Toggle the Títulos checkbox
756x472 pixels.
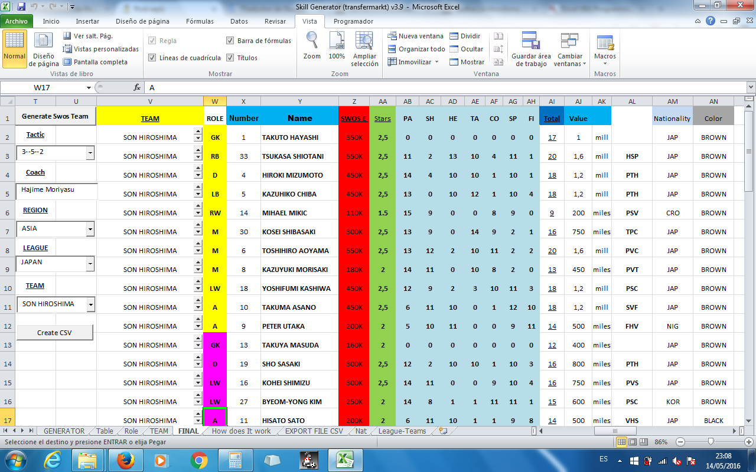coord(230,58)
